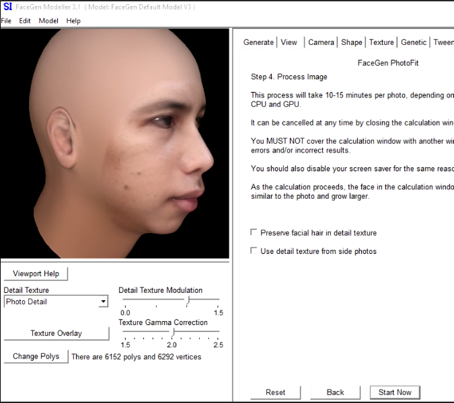Switch to the Generate tab

pos(258,42)
